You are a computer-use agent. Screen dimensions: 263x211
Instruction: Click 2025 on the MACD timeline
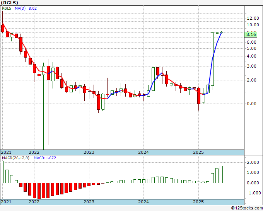point(198,202)
